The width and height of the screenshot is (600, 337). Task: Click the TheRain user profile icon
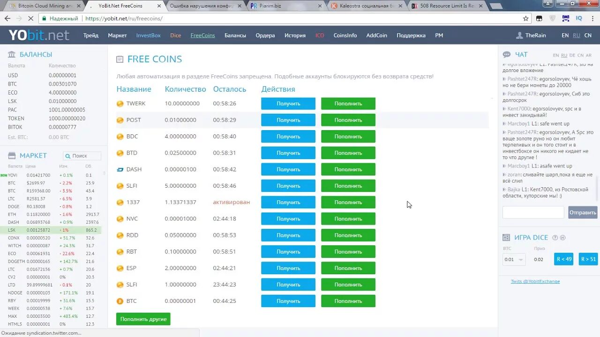tap(519, 36)
